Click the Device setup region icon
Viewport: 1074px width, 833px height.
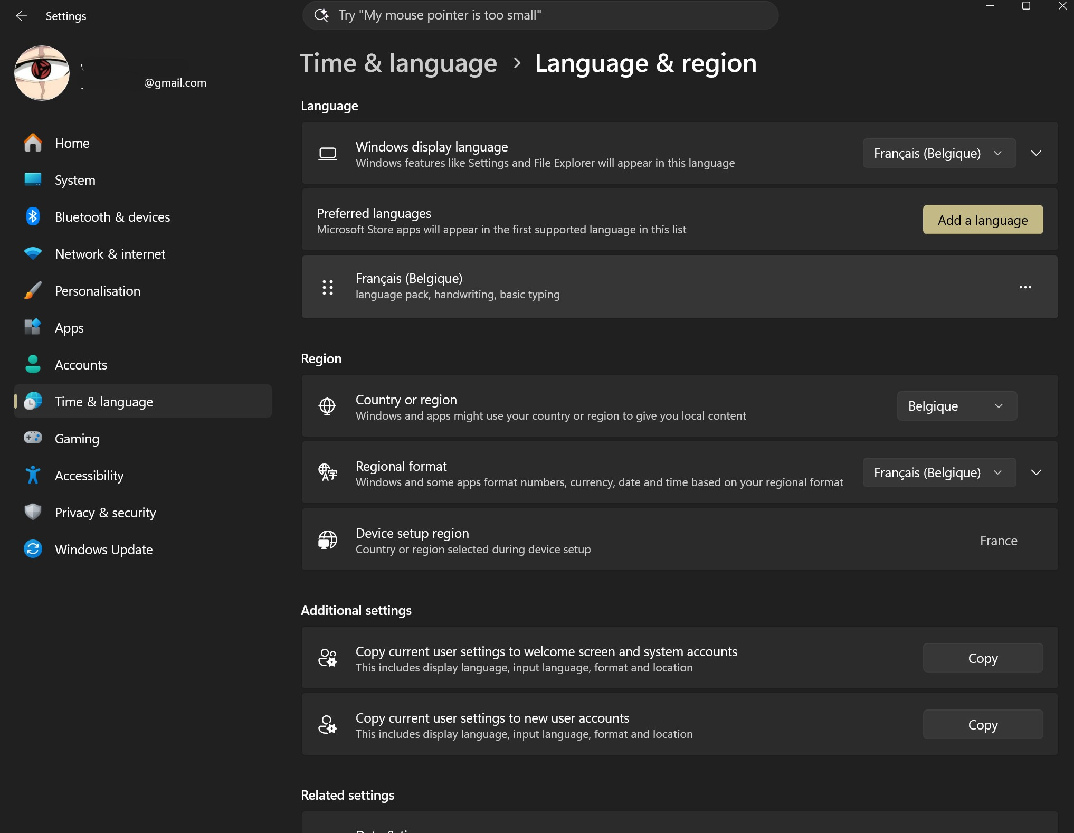coord(328,539)
